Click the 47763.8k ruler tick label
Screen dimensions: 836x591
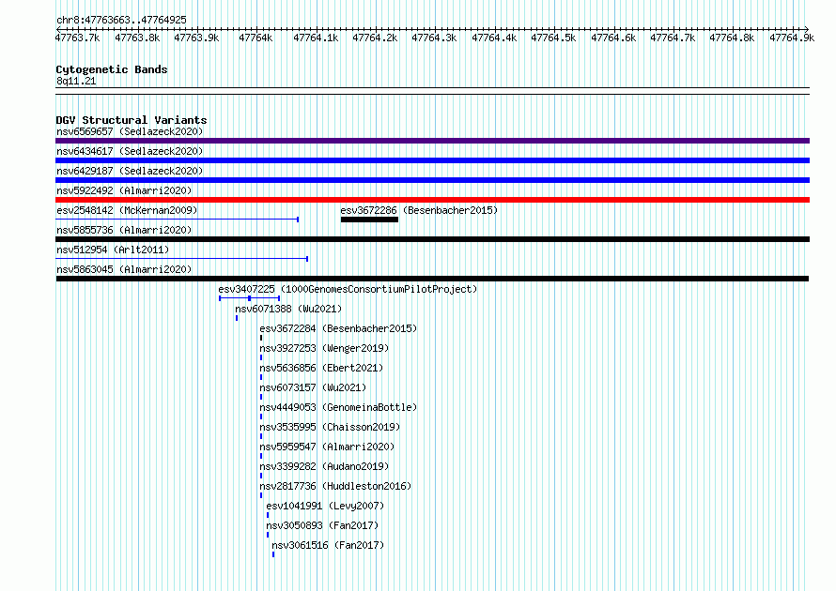point(137,38)
